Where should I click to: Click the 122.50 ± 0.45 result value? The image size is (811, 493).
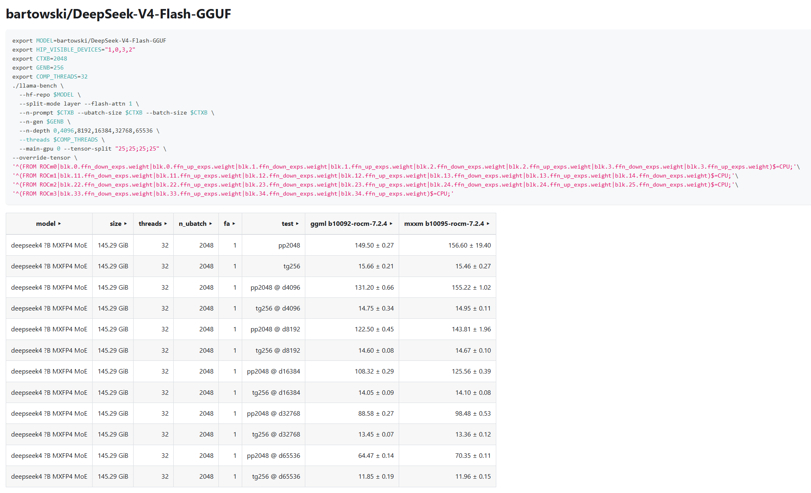[374, 329]
